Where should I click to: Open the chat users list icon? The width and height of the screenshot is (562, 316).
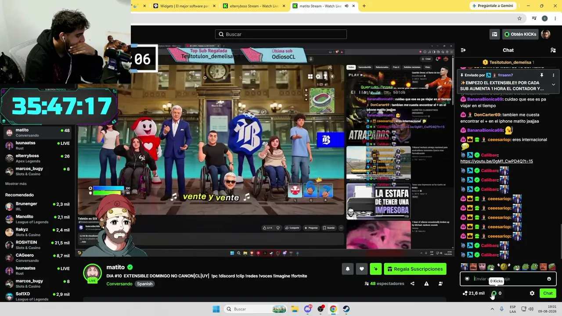(553, 50)
